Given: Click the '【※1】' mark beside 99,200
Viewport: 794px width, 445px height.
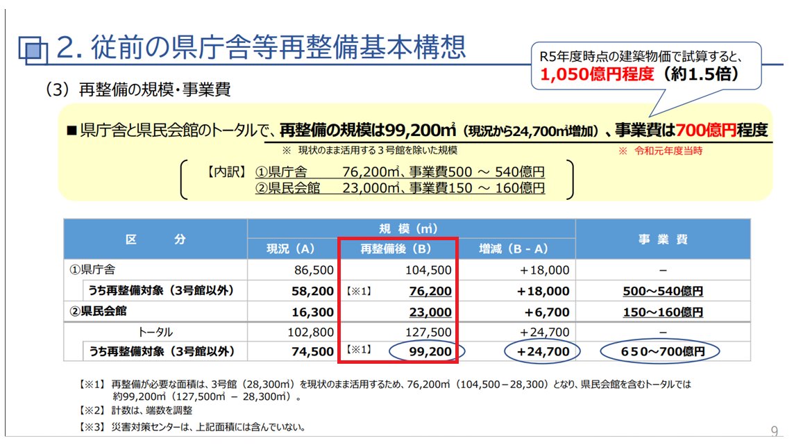Looking at the screenshot, I should click(x=359, y=349).
